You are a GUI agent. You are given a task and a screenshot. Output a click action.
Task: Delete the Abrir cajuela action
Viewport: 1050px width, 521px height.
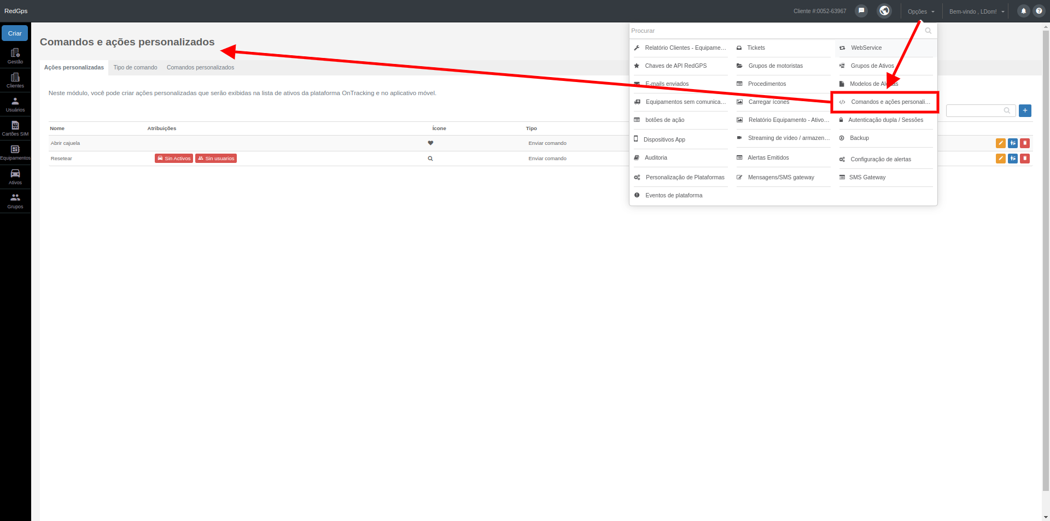point(1025,143)
